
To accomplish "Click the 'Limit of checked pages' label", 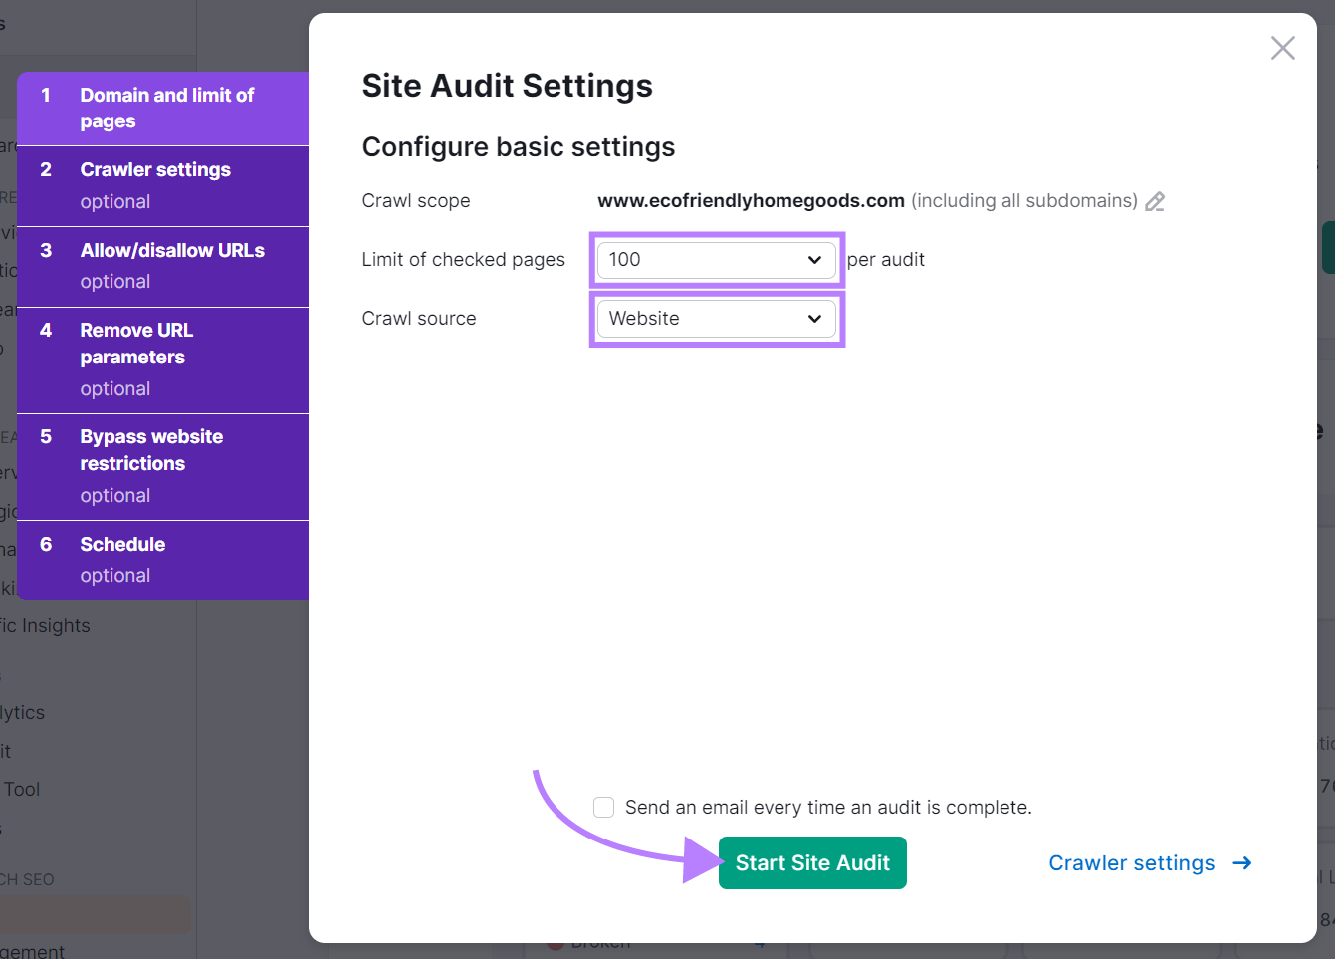I will (x=463, y=260).
